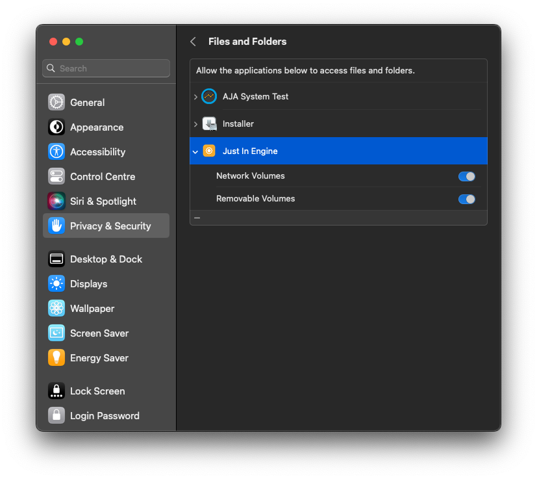Minimize window with the yellow button

tap(66, 42)
